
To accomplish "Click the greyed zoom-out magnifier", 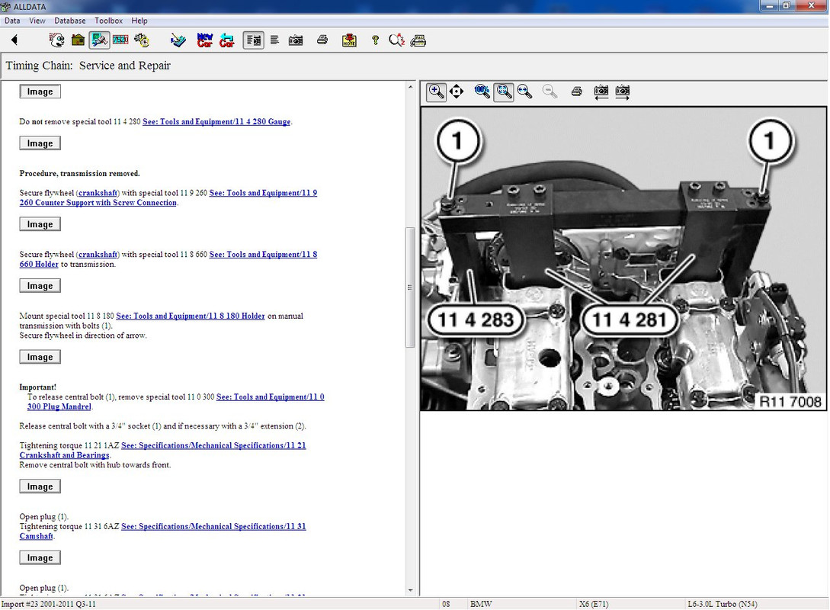I will point(550,91).
